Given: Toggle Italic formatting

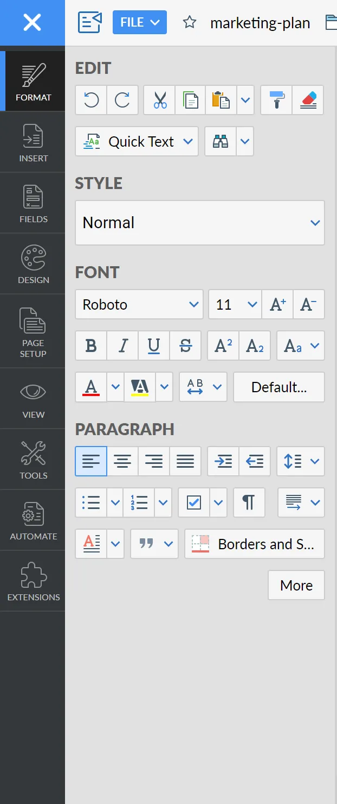Looking at the screenshot, I should 123,346.
